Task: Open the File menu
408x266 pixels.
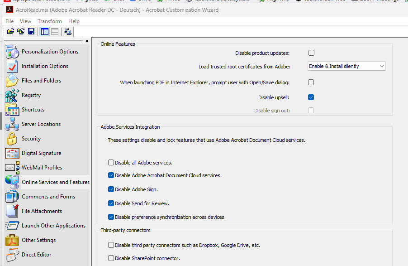Action: [x=9, y=21]
